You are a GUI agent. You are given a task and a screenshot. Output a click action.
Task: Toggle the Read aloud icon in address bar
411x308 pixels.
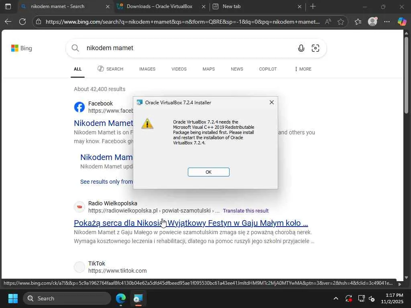coord(328,22)
